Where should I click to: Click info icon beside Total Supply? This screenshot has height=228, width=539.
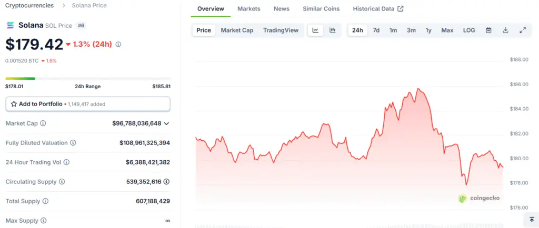tap(45, 201)
